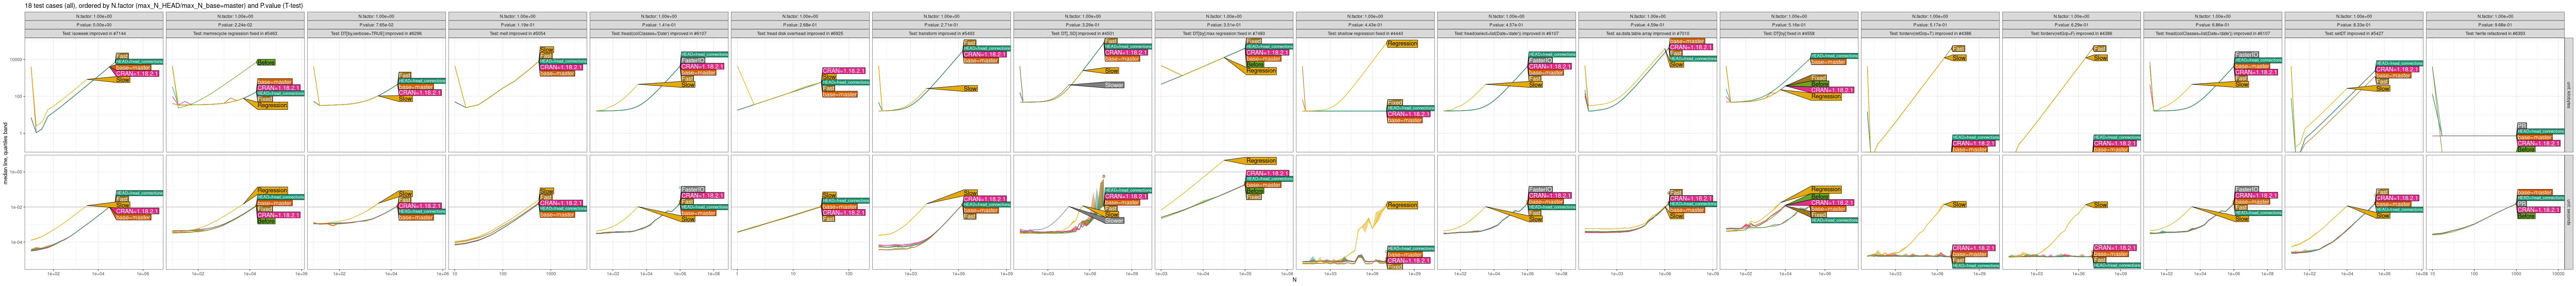Click green "Before" label in memrecycle kilobytes panel
Image resolution: width=2576 pixels, height=286 pixels.
(266, 62)
